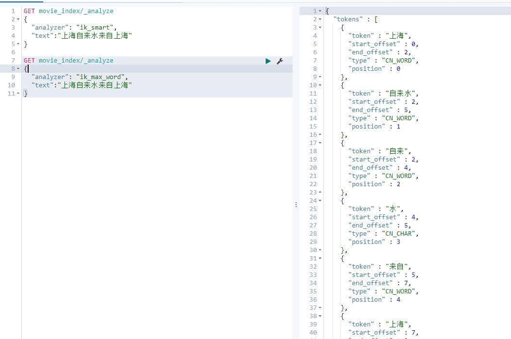The image size is (511, 339).
Task: Collapse the final 上海 token object
Action: [320, 316]
